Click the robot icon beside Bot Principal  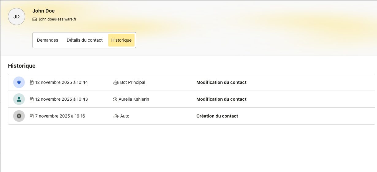point(116,82)
